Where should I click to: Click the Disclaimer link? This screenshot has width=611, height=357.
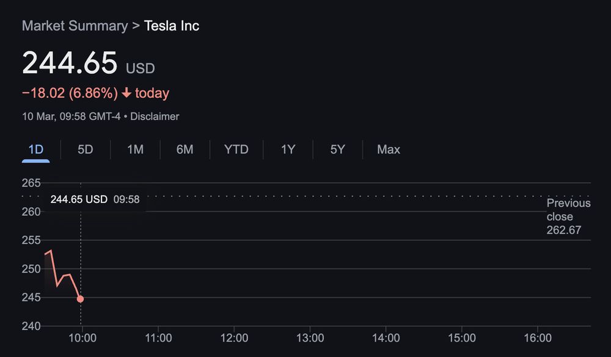155,117
